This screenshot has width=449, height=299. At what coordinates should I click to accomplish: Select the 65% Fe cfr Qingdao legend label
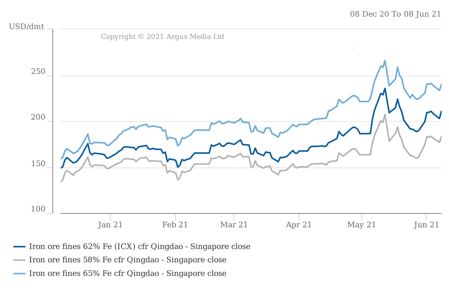[x=128, y=273]
